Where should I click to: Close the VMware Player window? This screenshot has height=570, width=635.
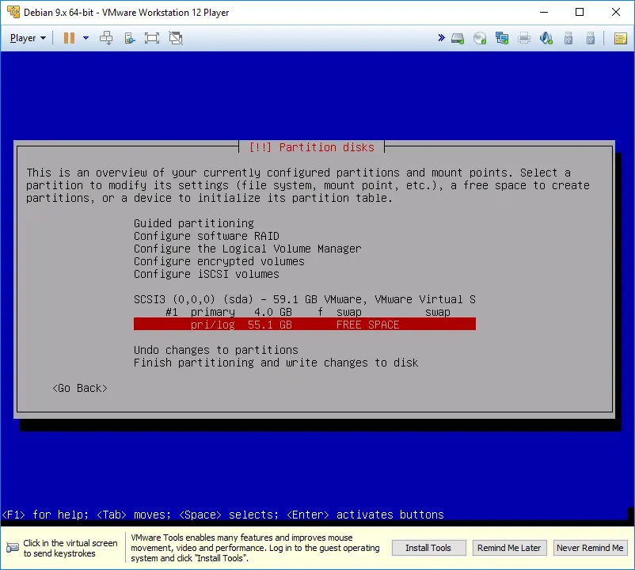click(616, 12)
